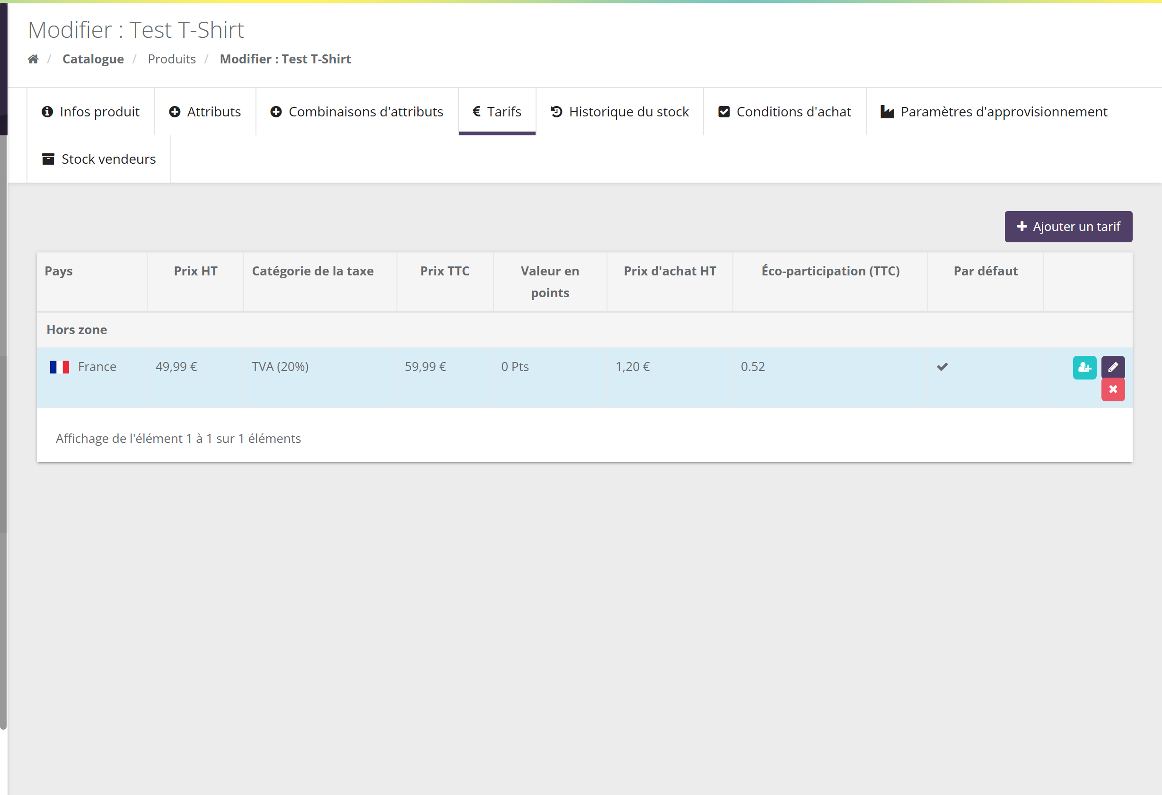
Task: Click the 1,20 € purchase price
Action: coord(633,366)
